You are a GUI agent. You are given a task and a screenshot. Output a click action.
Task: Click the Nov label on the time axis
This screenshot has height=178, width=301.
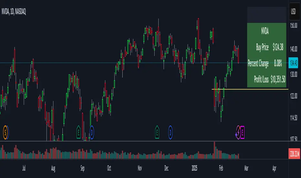click(140, 168)
